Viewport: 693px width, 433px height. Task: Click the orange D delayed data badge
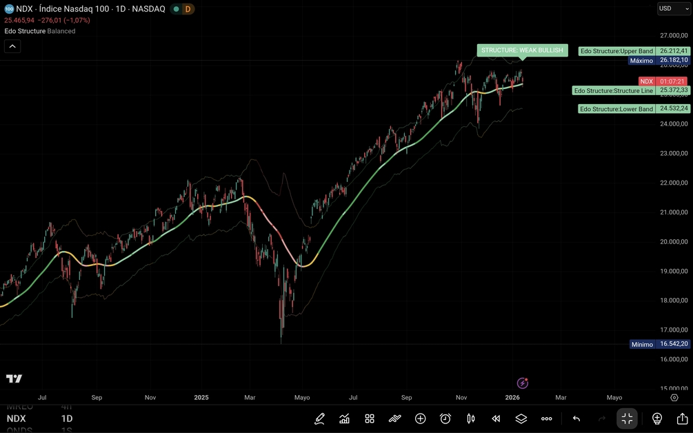pyautogui.click(x=188, y=9)
